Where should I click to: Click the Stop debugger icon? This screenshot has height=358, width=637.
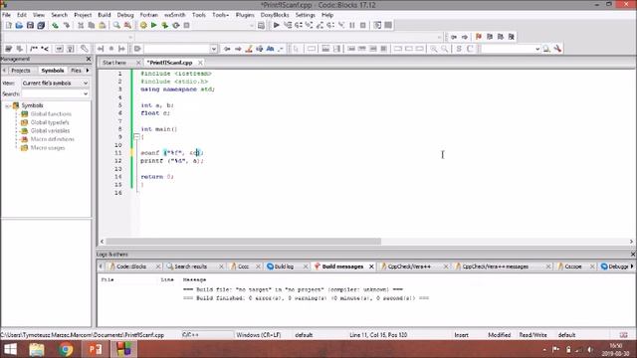363,25
